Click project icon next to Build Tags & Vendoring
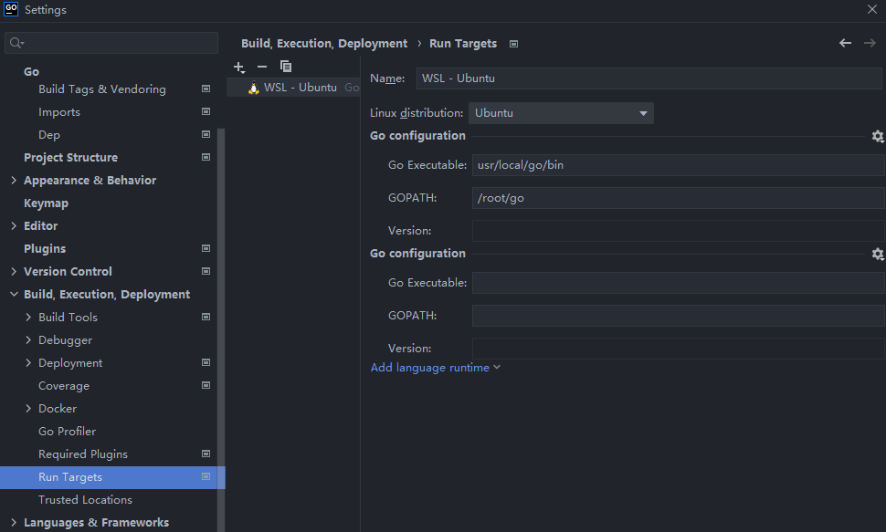Image resolution: width=886 pixels, height=532 pixels. [x=206, y=89]
